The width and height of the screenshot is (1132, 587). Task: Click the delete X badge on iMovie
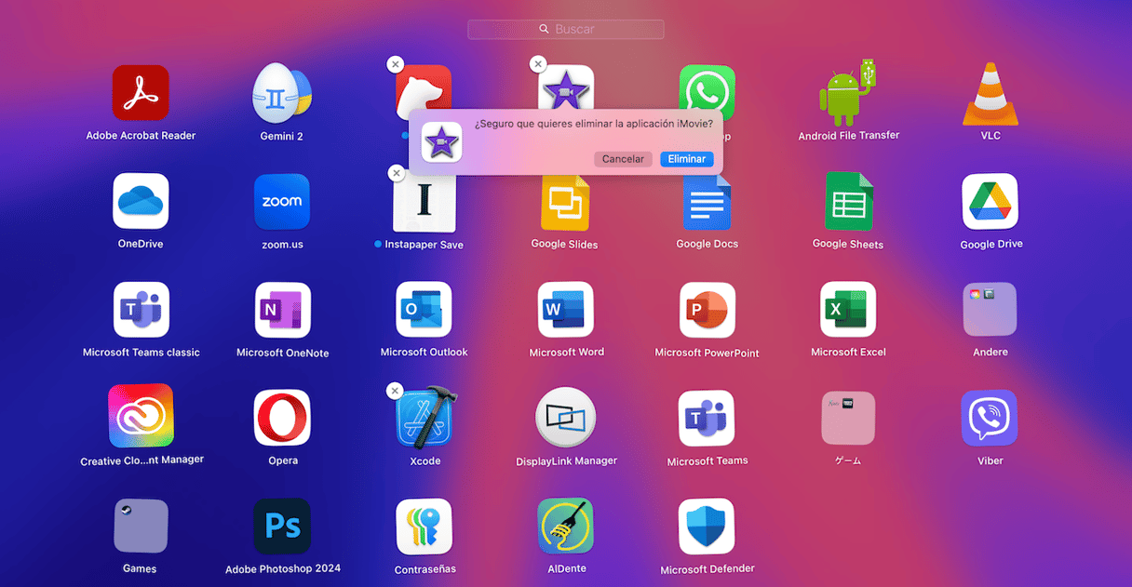point(537,64)
